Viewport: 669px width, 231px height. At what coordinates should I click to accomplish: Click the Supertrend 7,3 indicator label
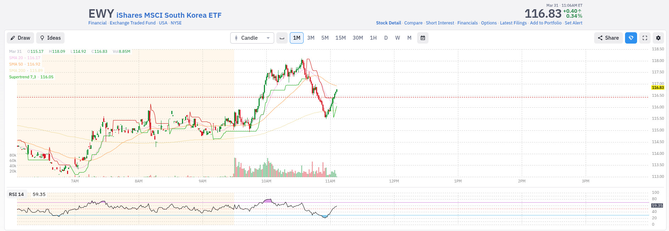pos(22,77)
